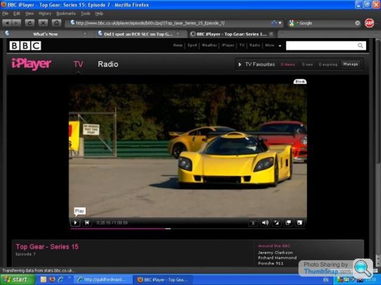The image size is (381, 285).
Task: Click the Firefox Back arrow button
Action: click(7, 23)
